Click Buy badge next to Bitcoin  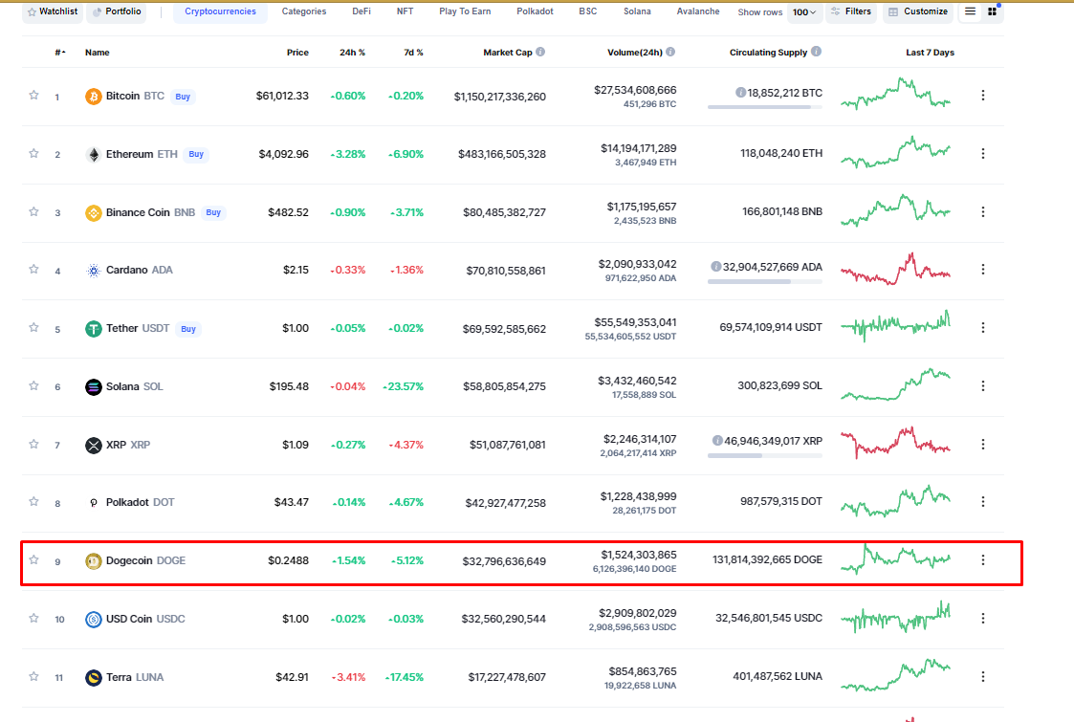(x=183, y=97)
